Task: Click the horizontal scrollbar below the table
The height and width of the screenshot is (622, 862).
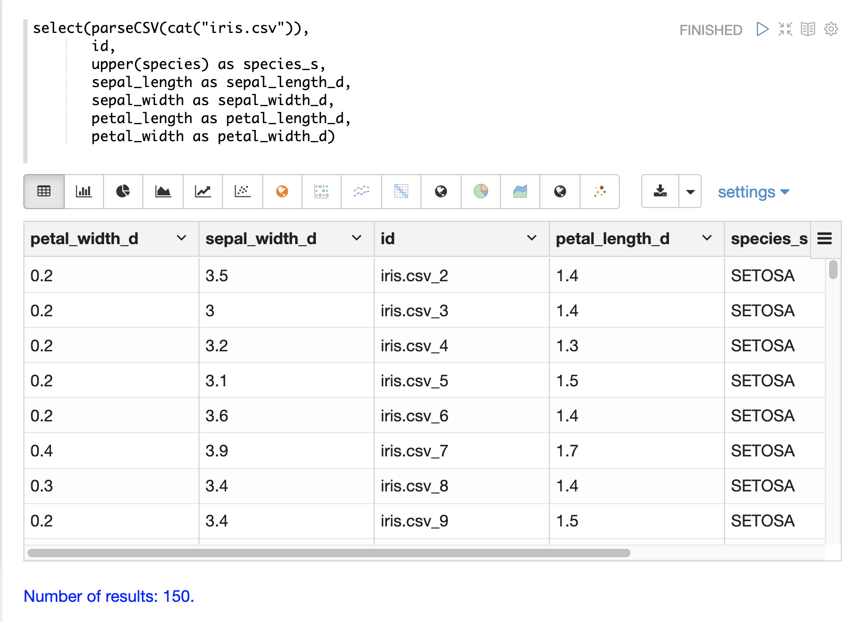Action: click(x=329, y=553)
